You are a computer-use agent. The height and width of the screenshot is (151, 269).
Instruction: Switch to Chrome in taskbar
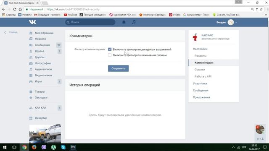(x=24, y=147)
